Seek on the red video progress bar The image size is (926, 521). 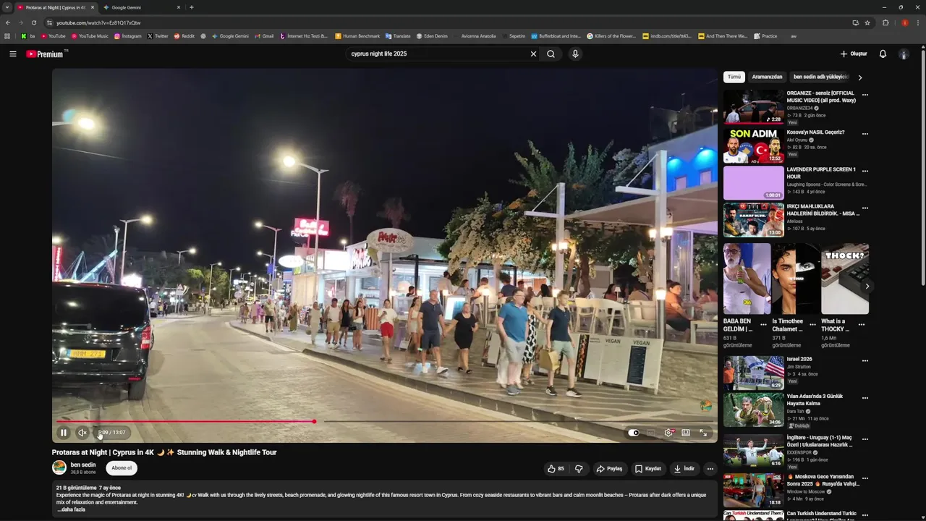pos(185,421)
